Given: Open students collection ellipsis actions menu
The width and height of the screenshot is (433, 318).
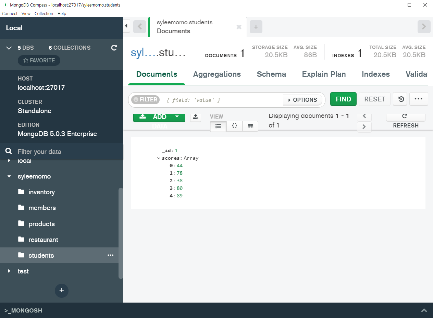Looking at the screenshot, I should pos(110,255).
